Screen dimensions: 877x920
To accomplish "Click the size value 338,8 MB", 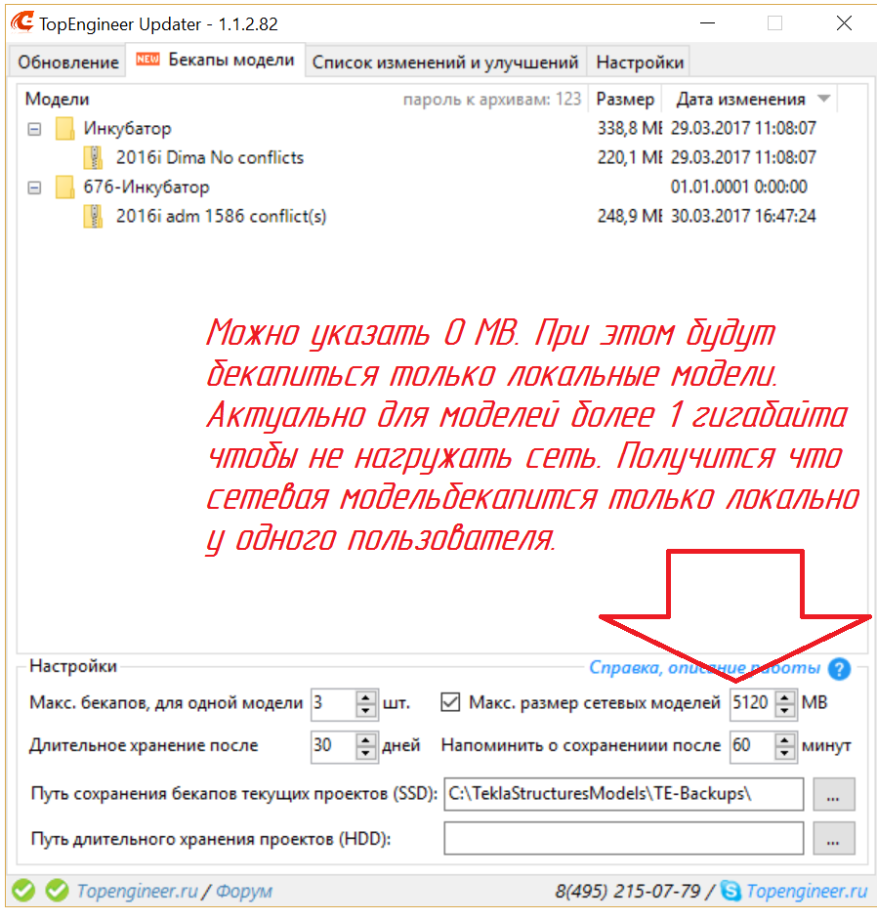I will coord(630,129).
